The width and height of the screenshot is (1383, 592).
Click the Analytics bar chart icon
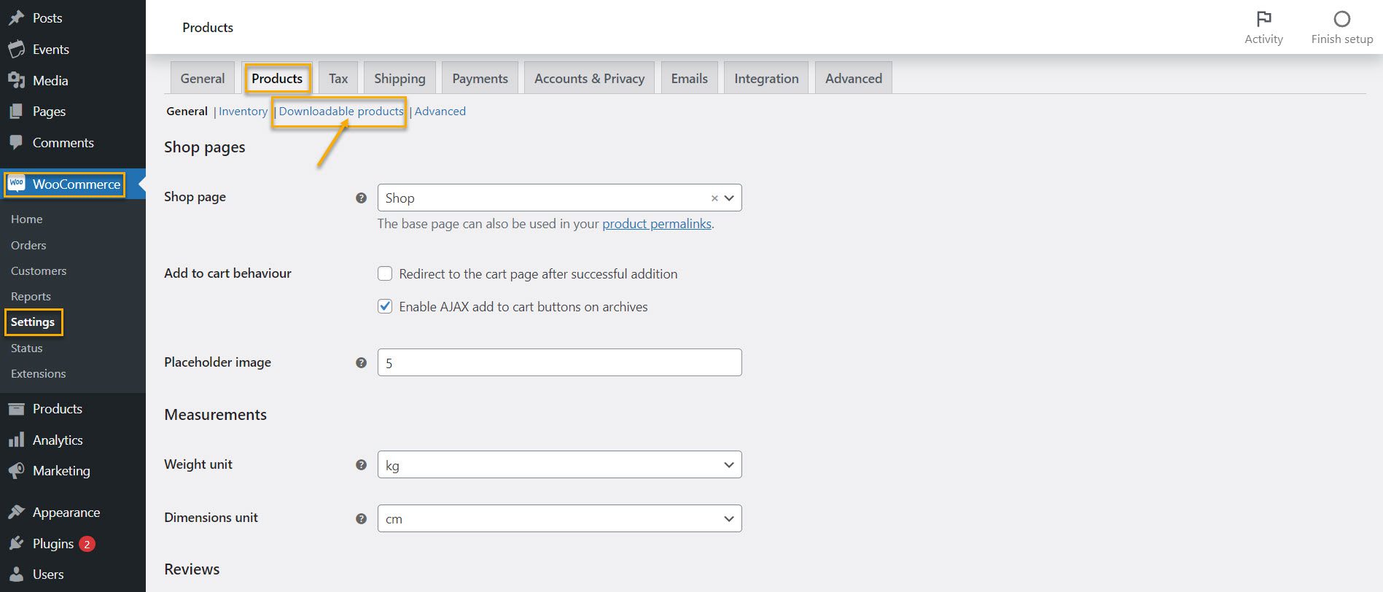pos(16,440)
